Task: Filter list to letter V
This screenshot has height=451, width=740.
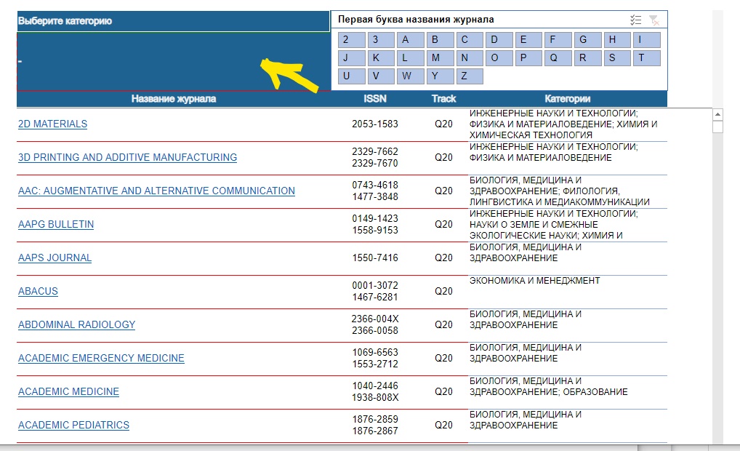Action: 381,76
